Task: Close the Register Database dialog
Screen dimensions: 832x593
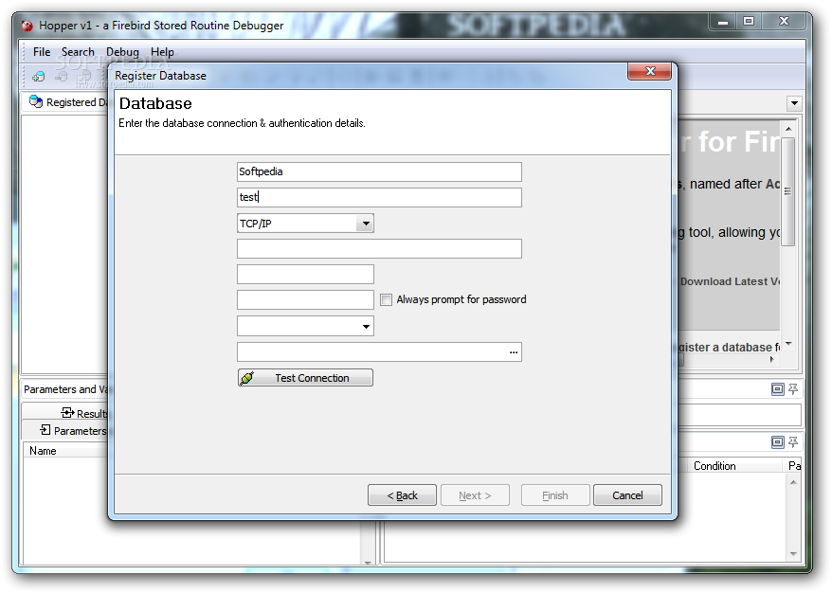Action: coord(649,71)
